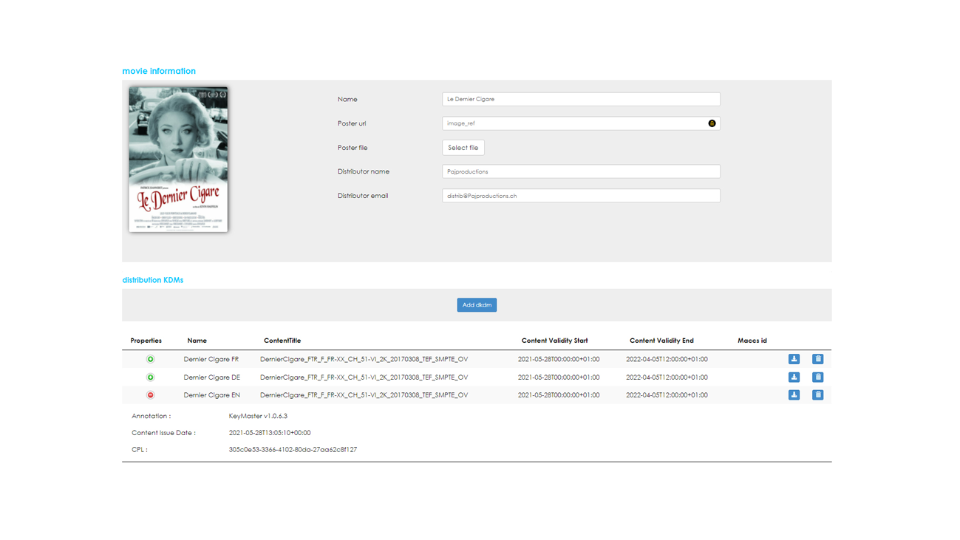Click the CPL label
This screenshot has height=540, width=960.
tap(140, 449)
